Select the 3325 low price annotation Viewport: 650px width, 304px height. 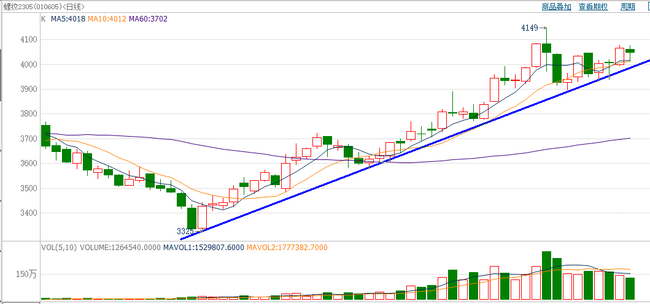(x=185, y=231)
